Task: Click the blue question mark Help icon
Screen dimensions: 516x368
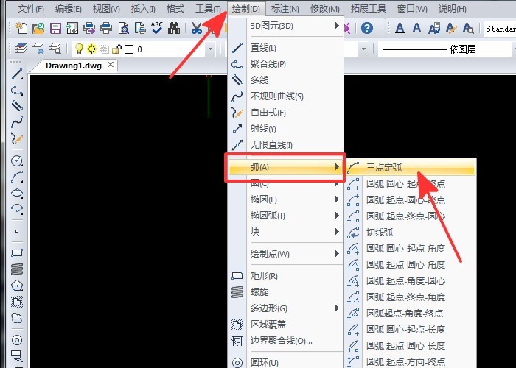Action: point(367,28)
